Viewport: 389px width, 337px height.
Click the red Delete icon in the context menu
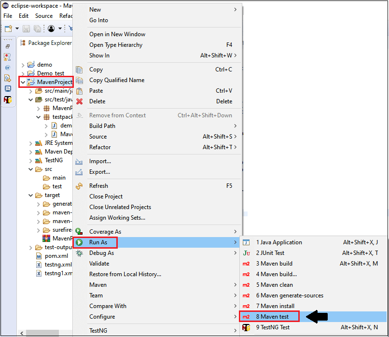click(80, 101)
